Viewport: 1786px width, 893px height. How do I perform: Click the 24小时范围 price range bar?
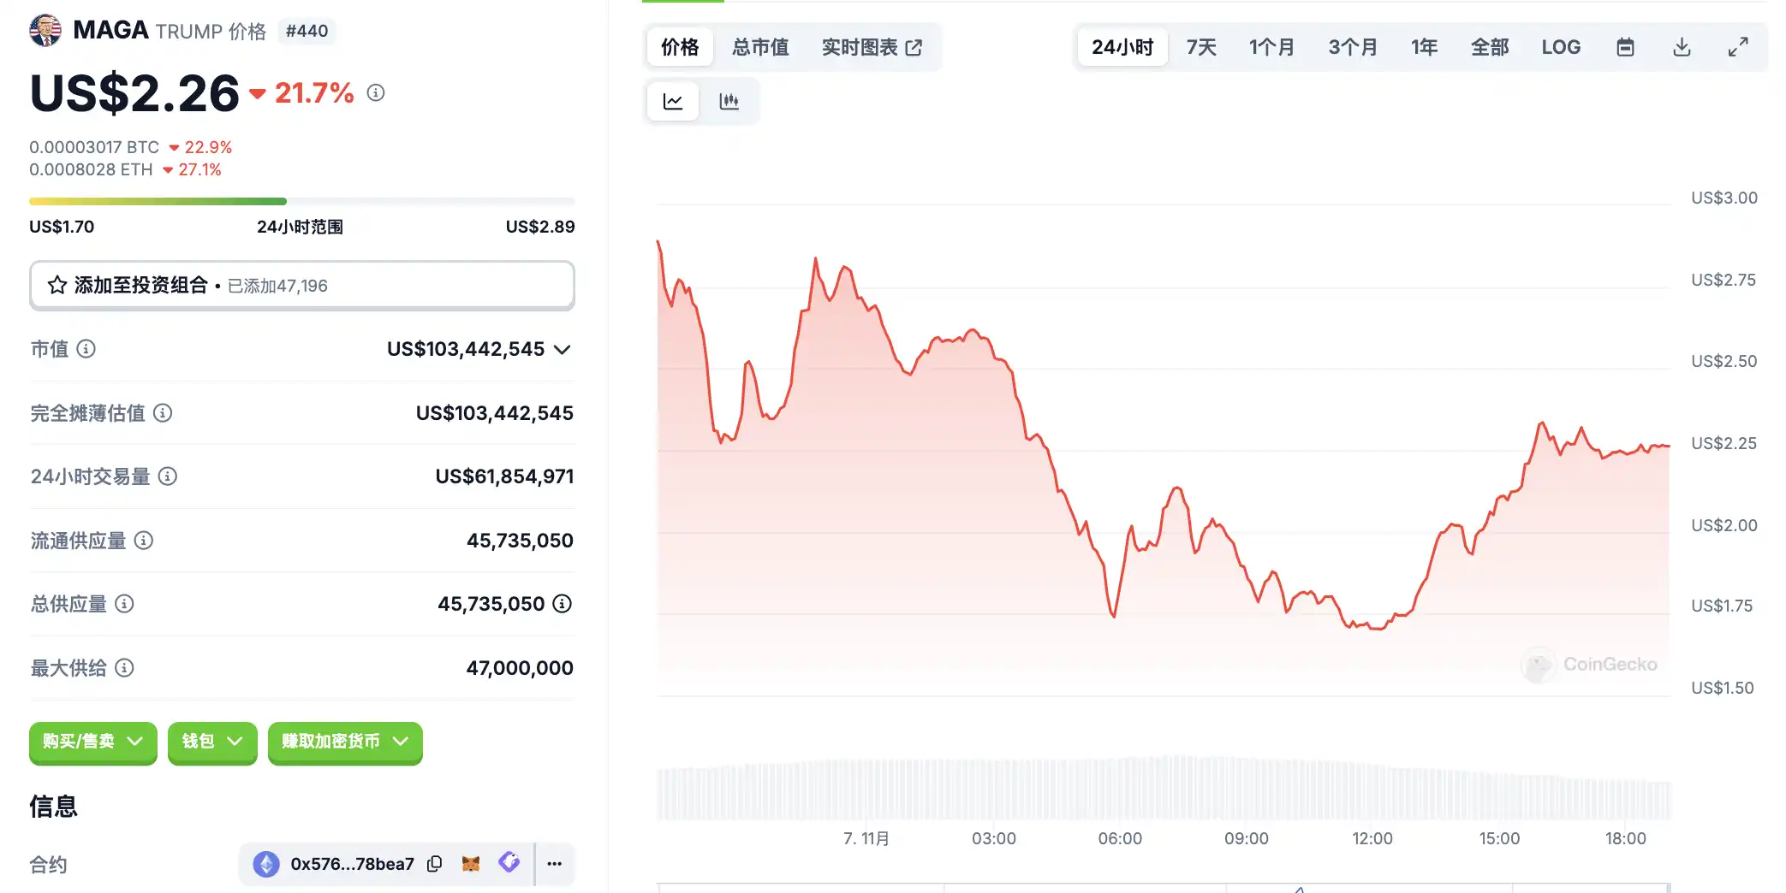click(x=301, y=202)
